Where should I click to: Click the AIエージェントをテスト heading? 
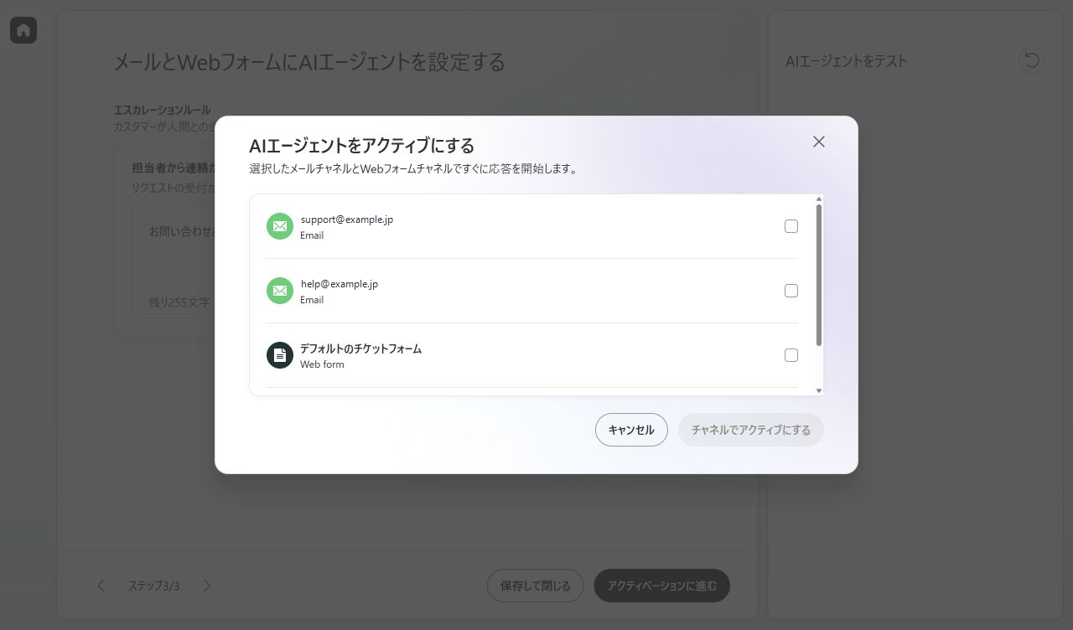tap(847, 60)
